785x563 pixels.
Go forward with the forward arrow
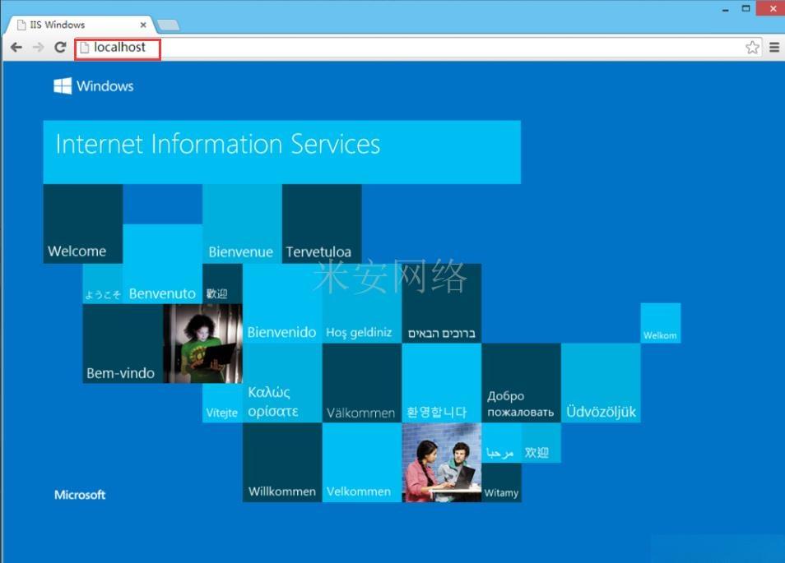38,48
